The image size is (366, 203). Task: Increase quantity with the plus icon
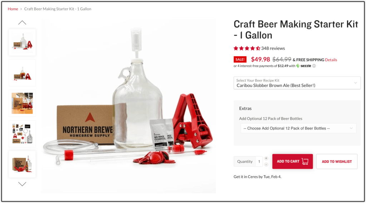coord(266,158)
